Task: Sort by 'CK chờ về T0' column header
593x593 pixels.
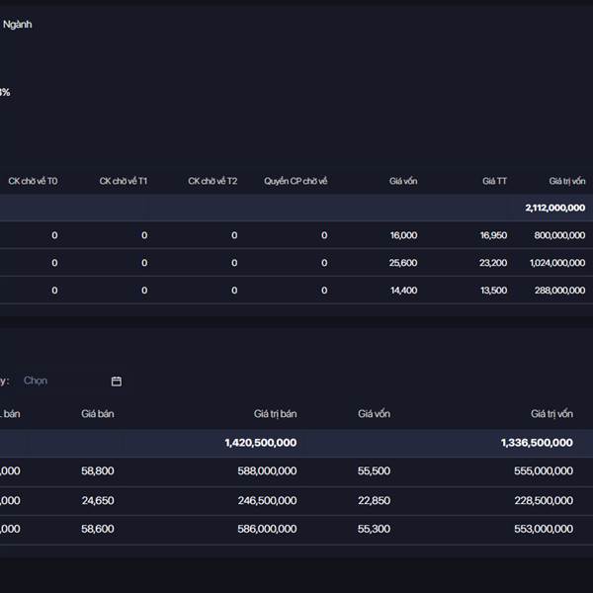Action: pos(33,181)
